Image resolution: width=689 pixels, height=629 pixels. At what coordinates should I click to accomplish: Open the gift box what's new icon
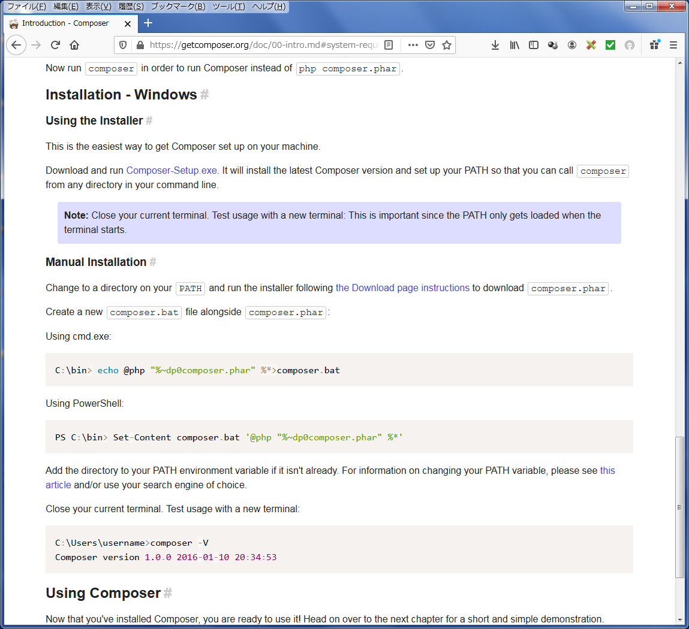(x=655, y=45)
